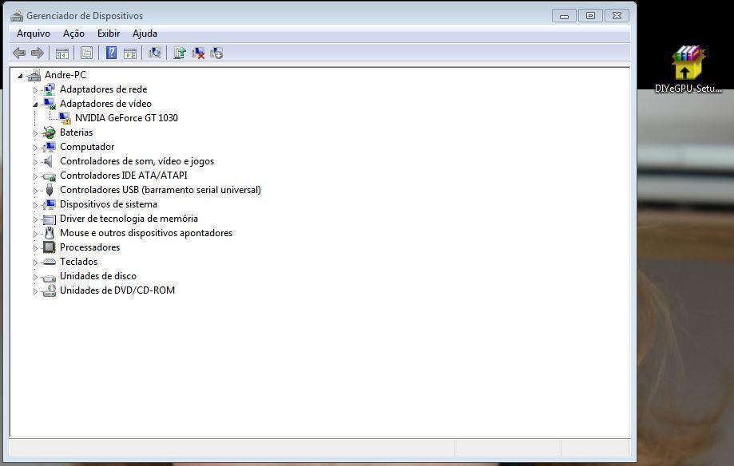This screenshot has width=734, height=466.
Task: Minimize the Gerenciador de Dispositivos window
Action: (x=564, y=16)
